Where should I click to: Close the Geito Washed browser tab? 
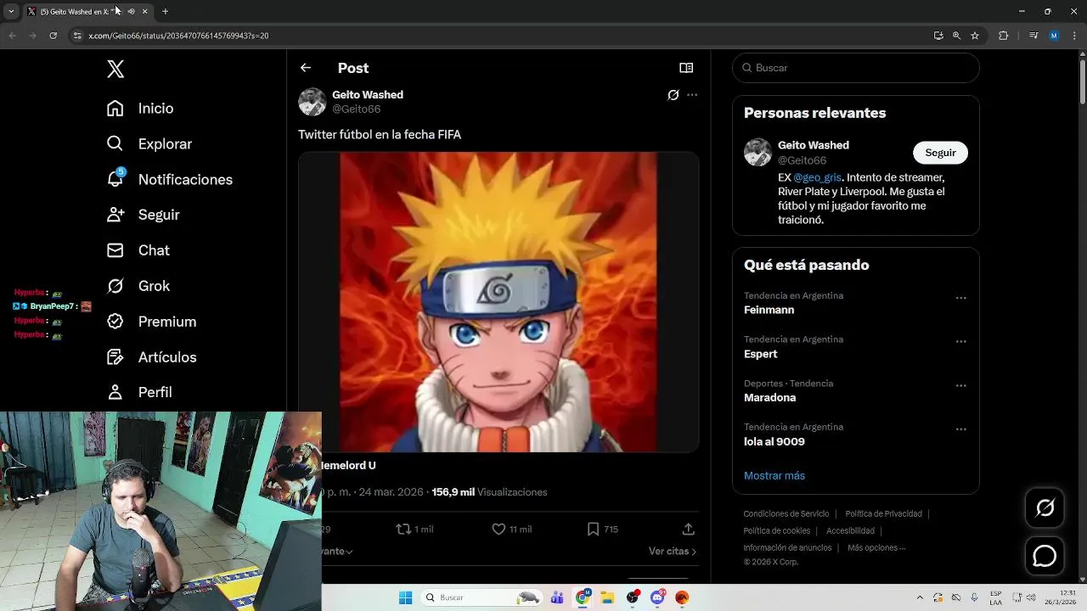coord(144,12)
